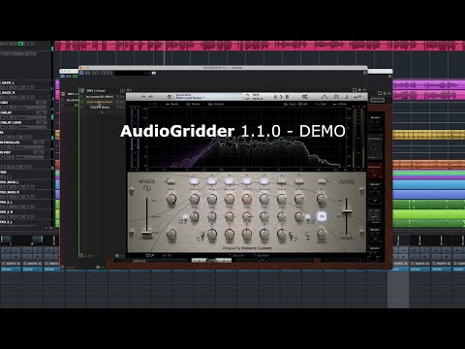
Task: Click the blue icon at plugin window's top-left
Action: tap(81, 73)
